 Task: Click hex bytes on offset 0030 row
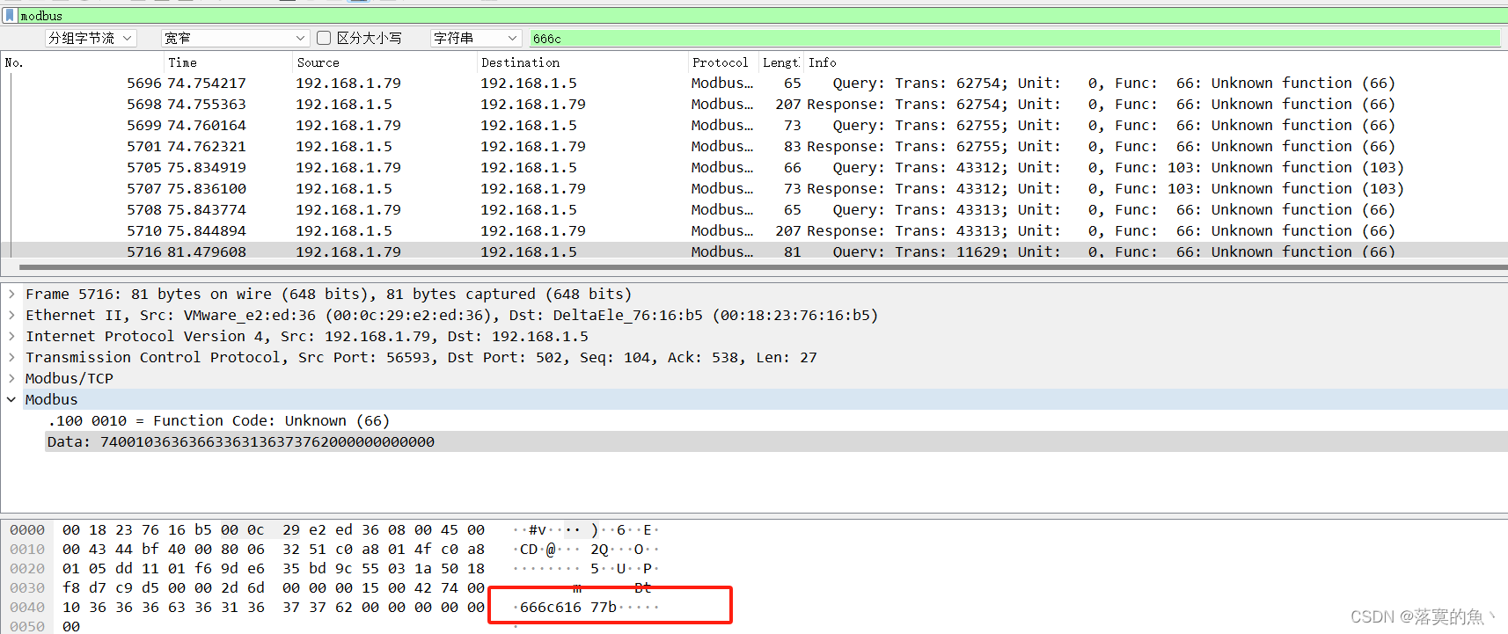click(274, 587)
